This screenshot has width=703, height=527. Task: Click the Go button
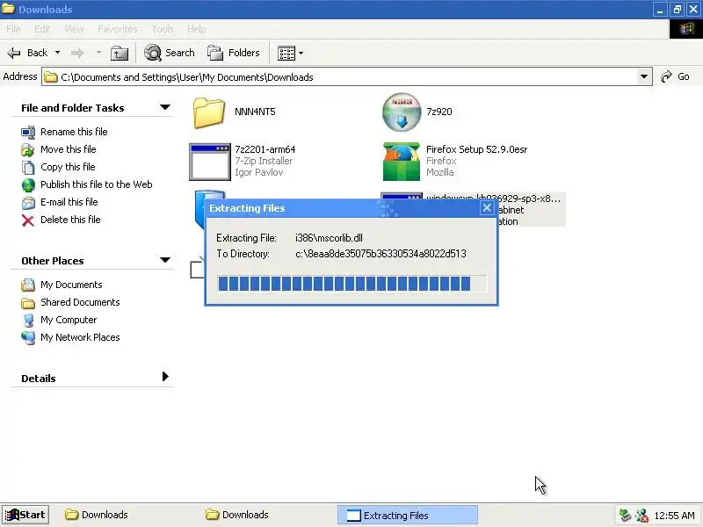coord(675,76)
